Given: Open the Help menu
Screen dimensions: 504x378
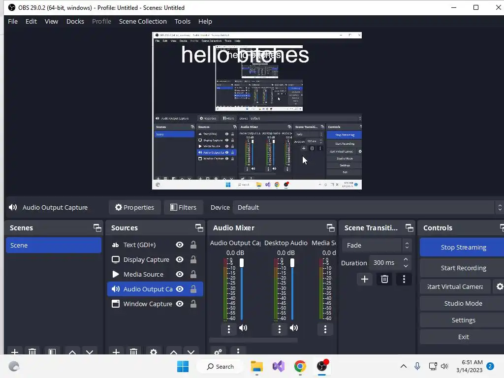Looking at the screenshot, I should tap(205, 22).
